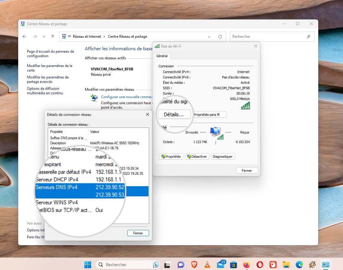Click the search magnifier in Rechercher box
Screen dimensions: 343x270
click(308, 37)
